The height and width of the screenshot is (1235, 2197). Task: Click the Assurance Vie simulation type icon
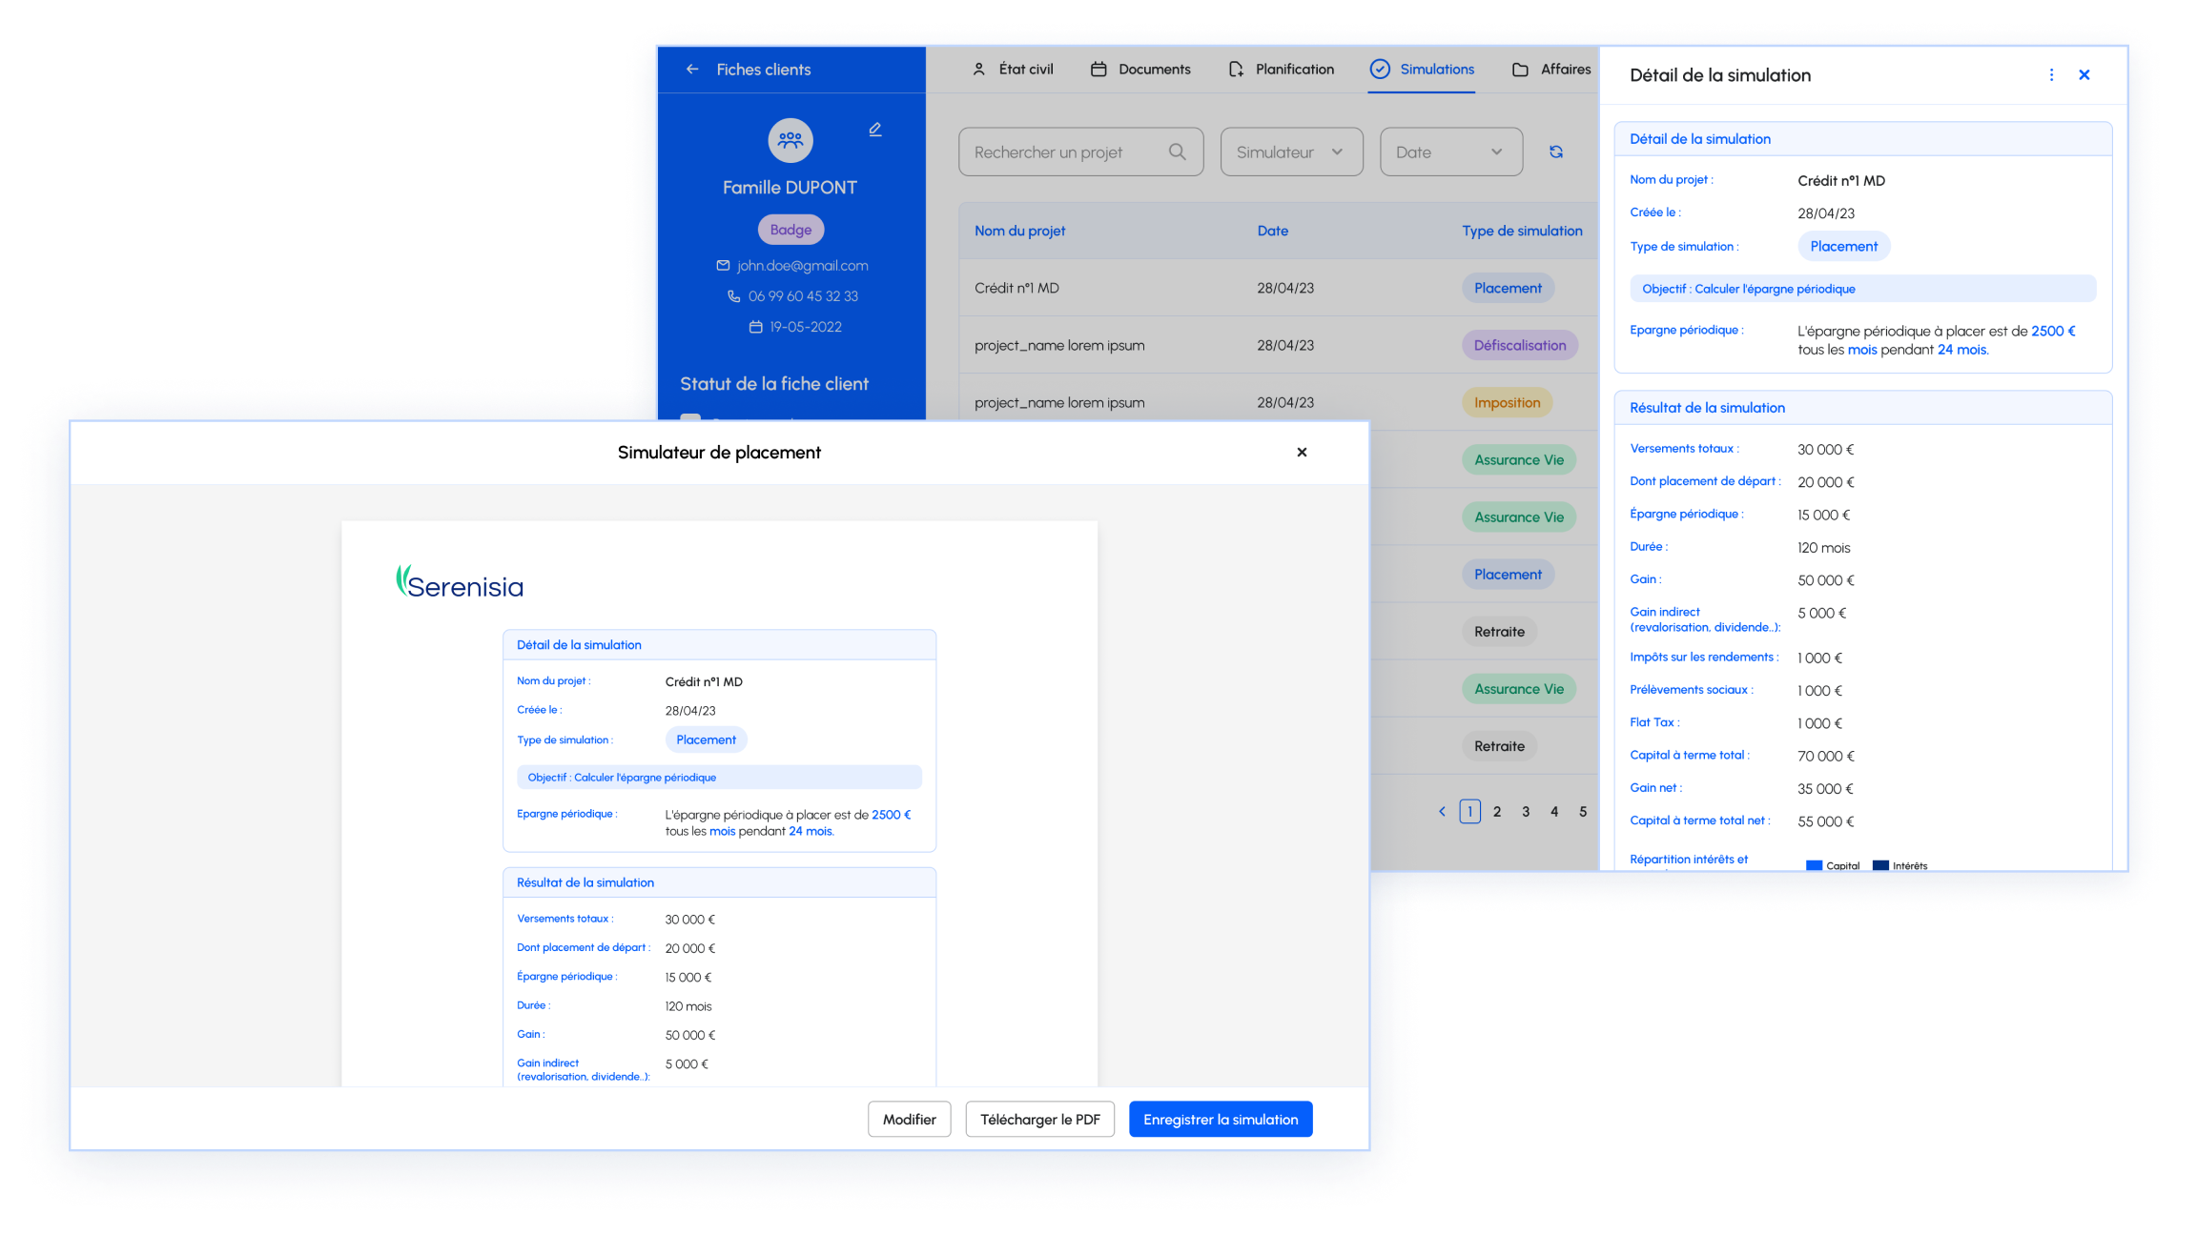click(x=1518, y=458)
